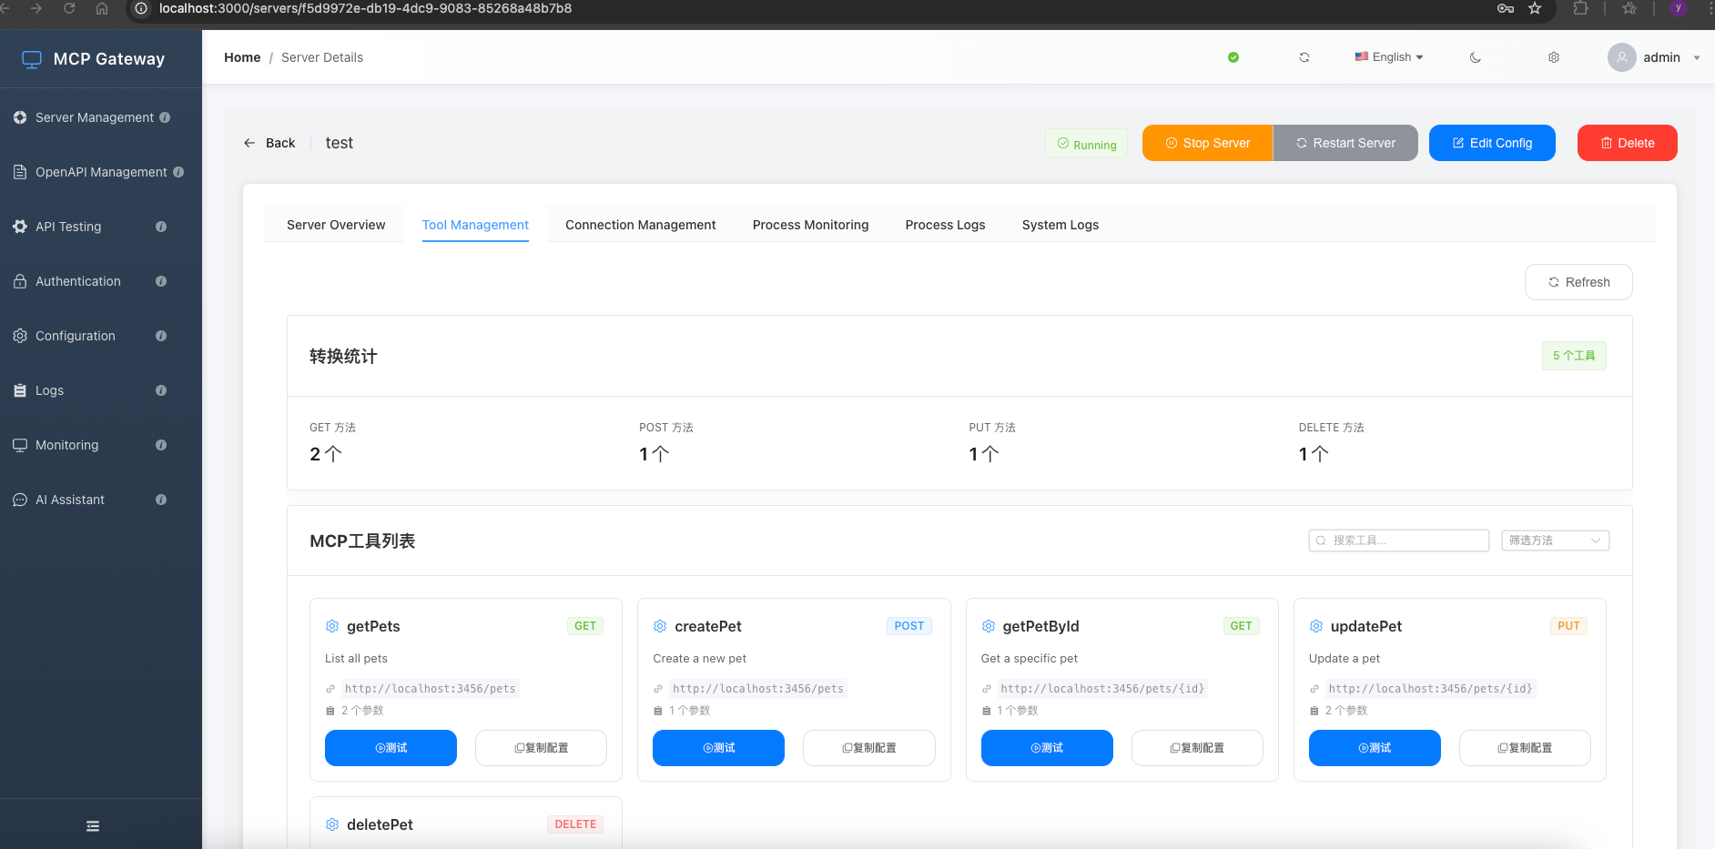Click the Refresh button for tools
Viewport: 1715px width, 849px height.
(1578, 282)
